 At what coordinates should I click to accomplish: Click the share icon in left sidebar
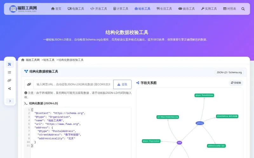(10, 88)
